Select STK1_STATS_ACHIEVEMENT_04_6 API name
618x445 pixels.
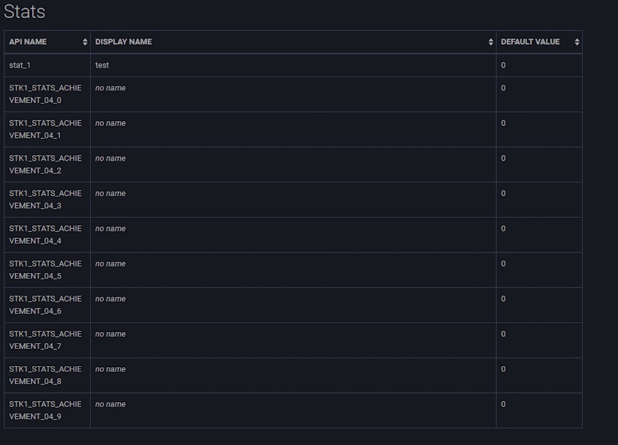(x=45, y=305)
